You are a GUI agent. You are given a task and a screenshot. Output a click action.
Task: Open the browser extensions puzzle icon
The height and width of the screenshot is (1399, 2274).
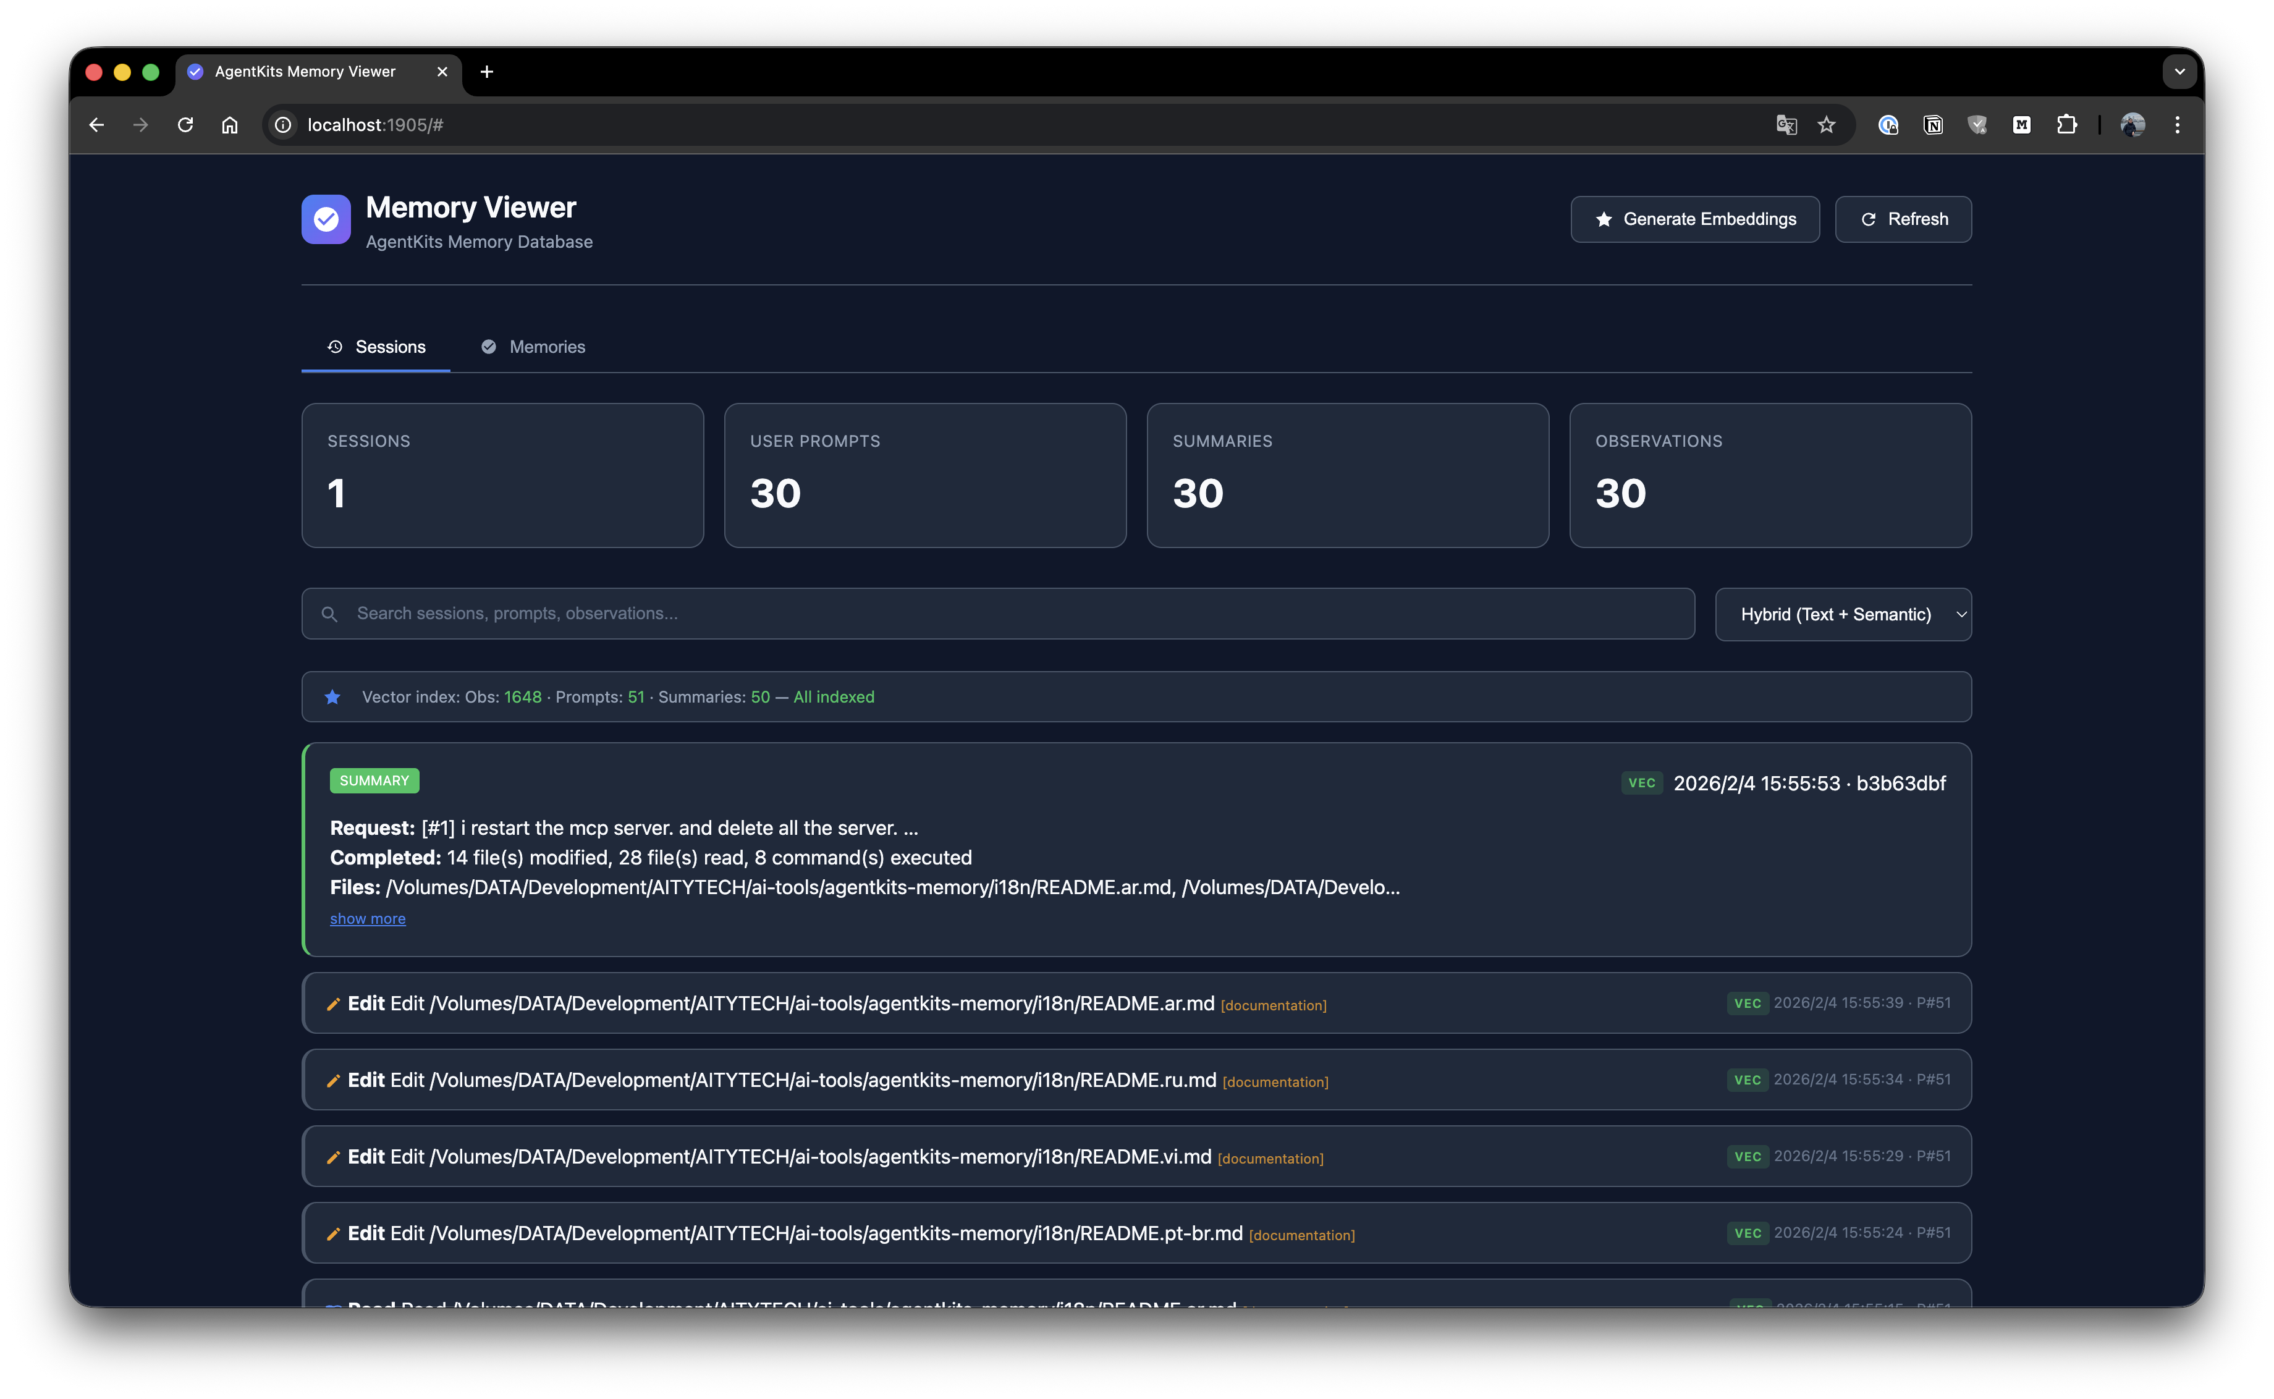pos(2066,125)
